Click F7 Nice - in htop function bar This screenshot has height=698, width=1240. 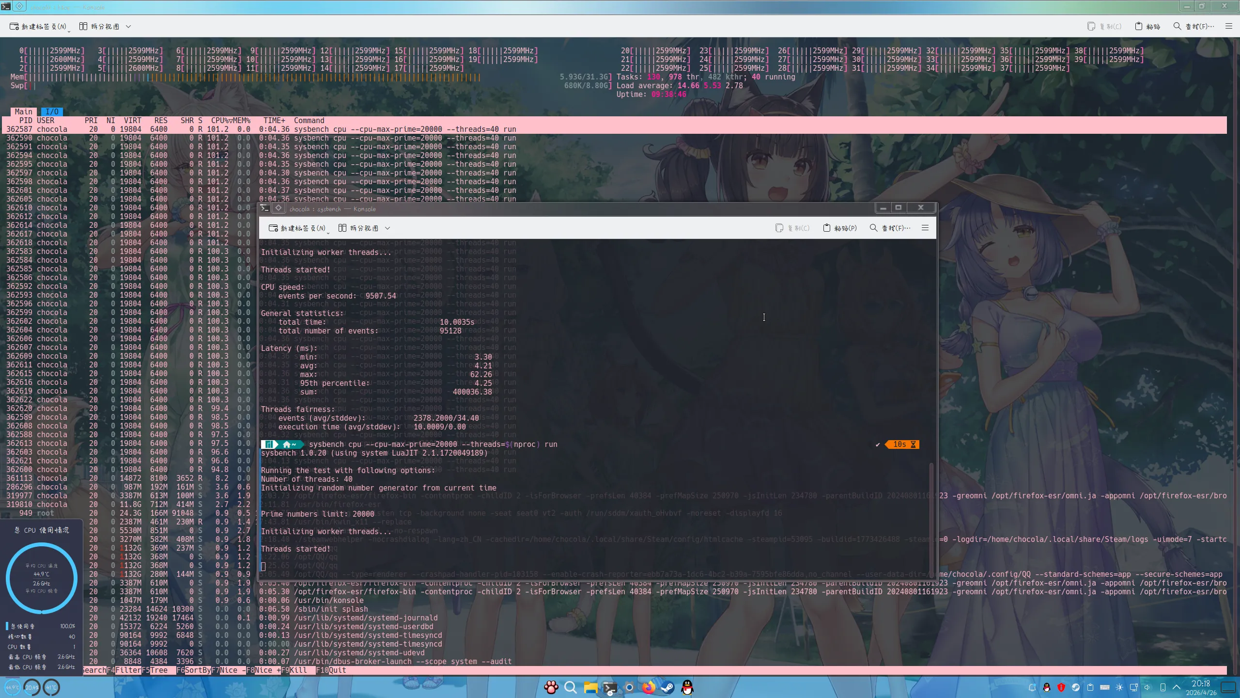tap(229, 670)
